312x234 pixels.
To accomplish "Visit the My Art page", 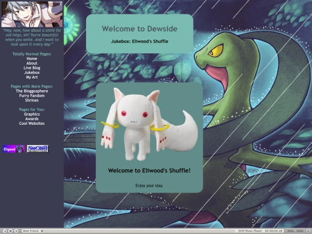I will click(32, 77).
